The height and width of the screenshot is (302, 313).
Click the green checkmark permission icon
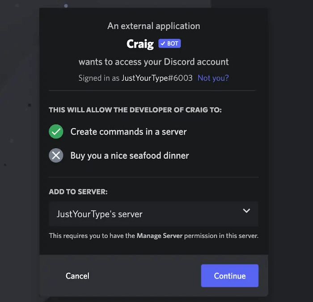[56, 132]
